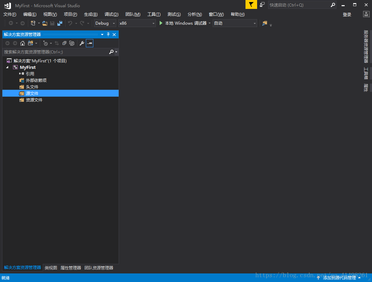
Task: Switch solution and folder views icon
Action: (30, 43)
